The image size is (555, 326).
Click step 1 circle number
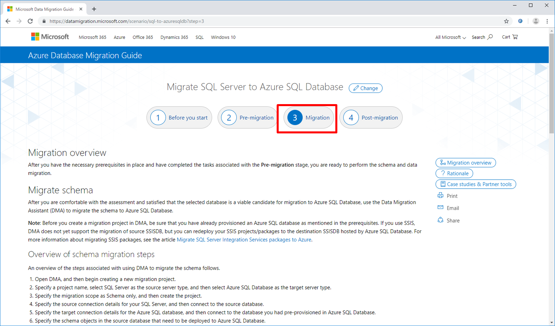(x=158, y=117)
